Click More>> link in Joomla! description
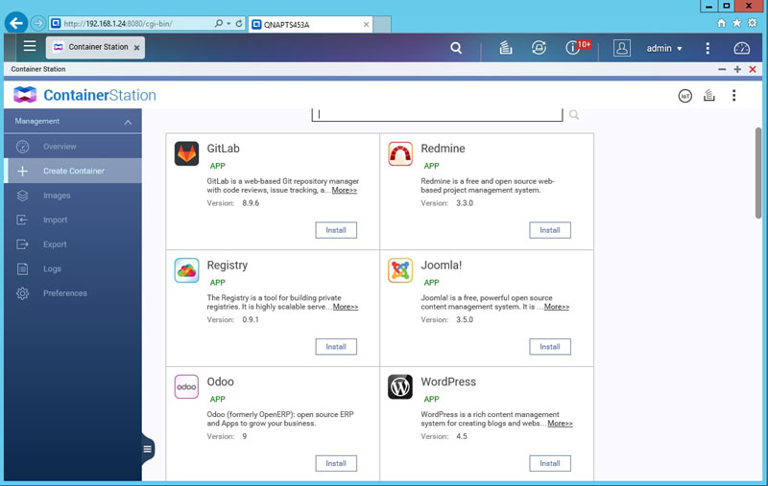 (557, 307)
